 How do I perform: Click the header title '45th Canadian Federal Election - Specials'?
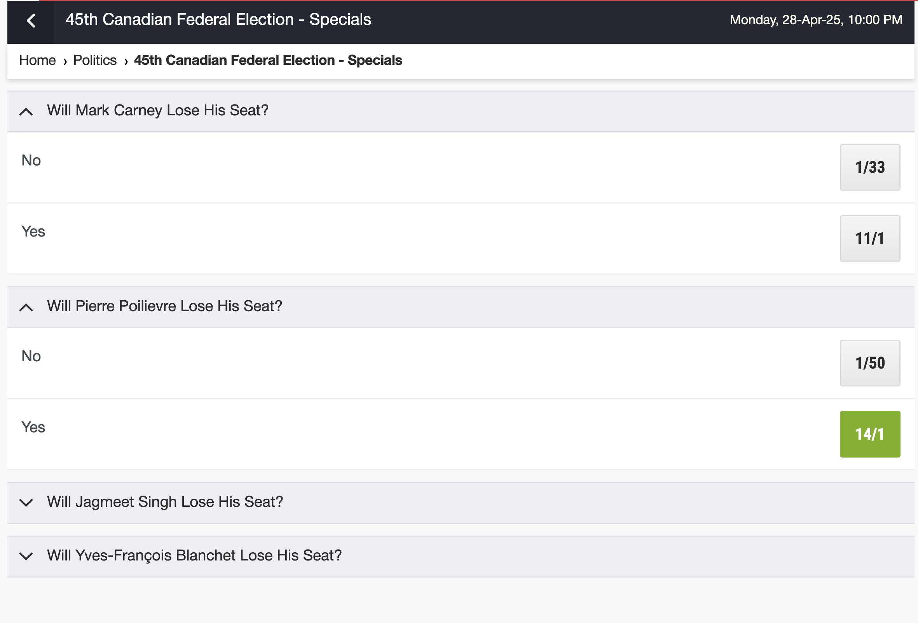[x=218, y=19]
